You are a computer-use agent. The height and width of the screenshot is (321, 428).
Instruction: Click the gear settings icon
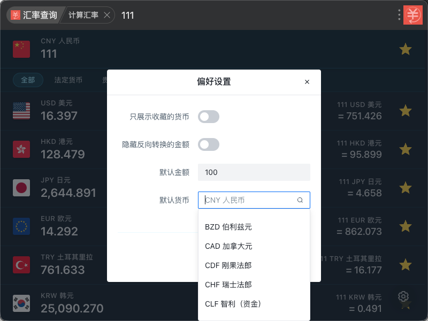click(403, 296)
